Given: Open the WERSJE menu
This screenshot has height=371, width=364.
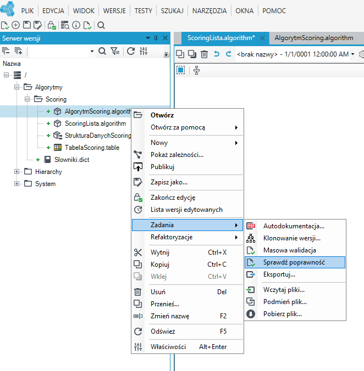Looking at the screenshot, I should point(114,11).
